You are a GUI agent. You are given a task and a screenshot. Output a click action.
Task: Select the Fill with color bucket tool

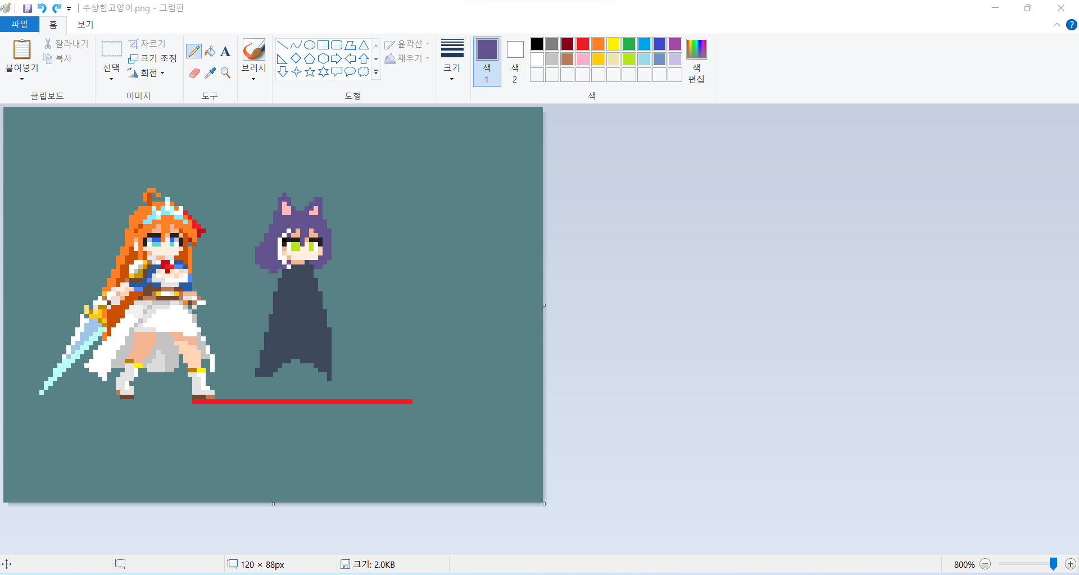click(210, 51)
